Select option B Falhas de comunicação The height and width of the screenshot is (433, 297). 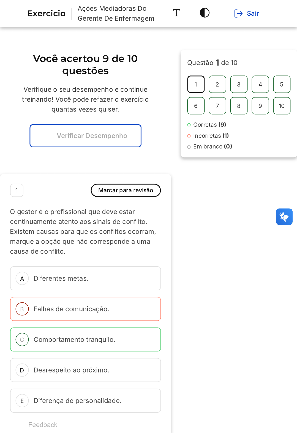point(85,309)
